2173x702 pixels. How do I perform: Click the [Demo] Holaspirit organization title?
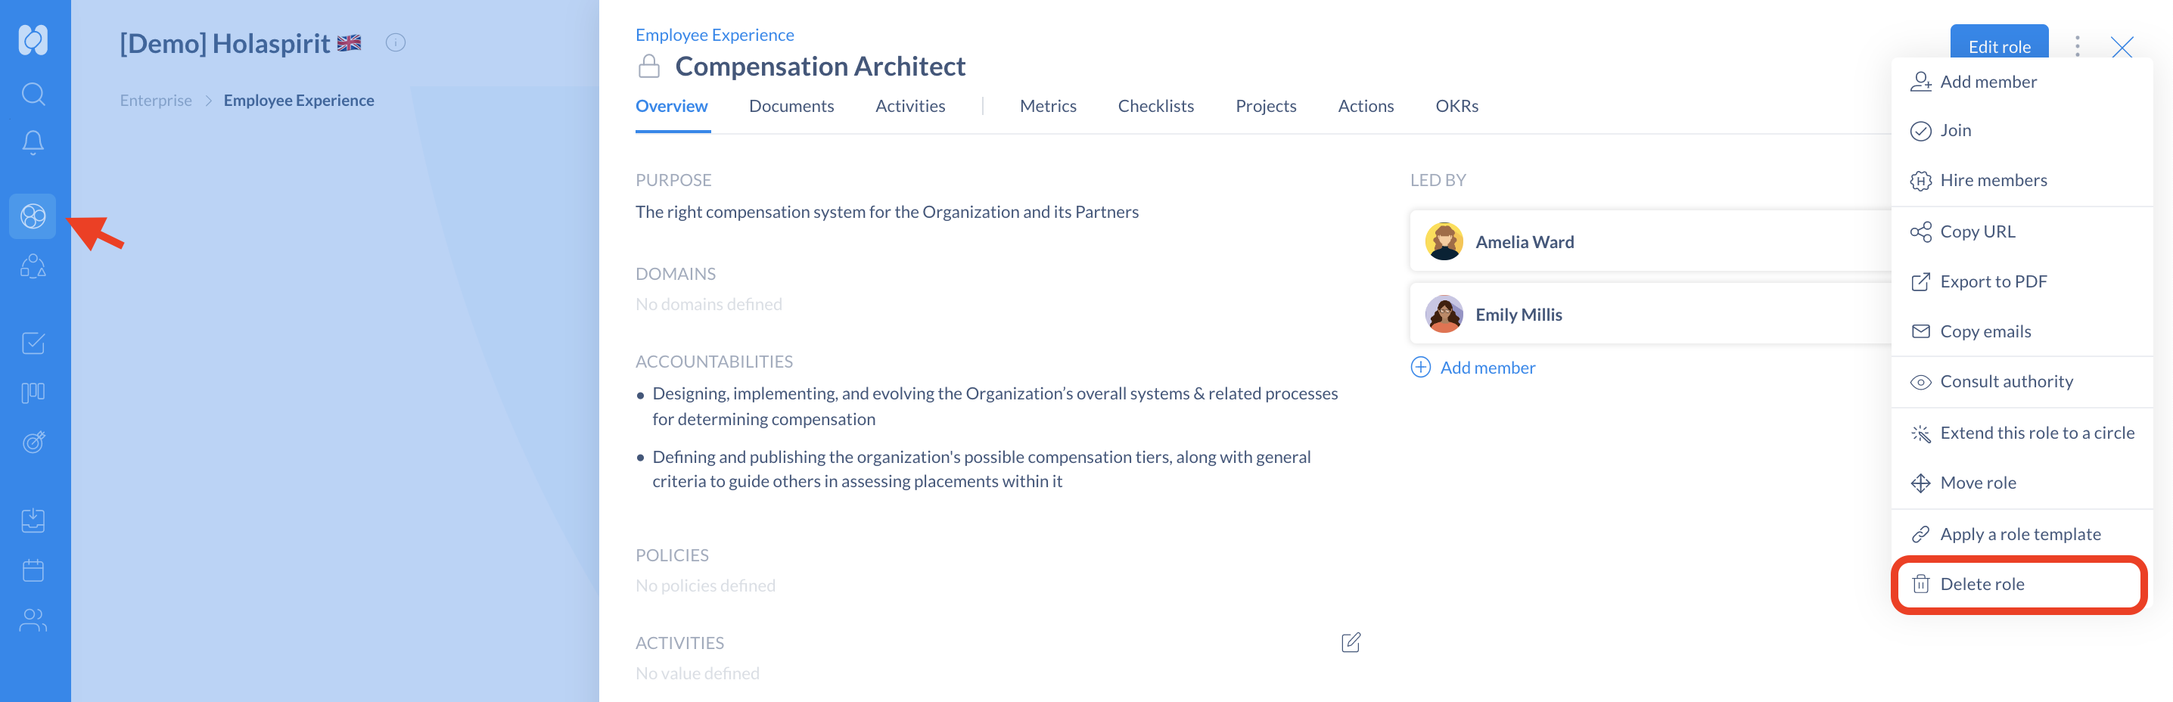tap(225, 43)
